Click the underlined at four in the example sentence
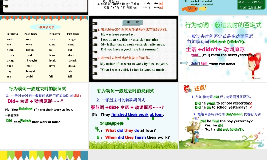The width and height of the screenshot is (267, 160). (156, 115)
